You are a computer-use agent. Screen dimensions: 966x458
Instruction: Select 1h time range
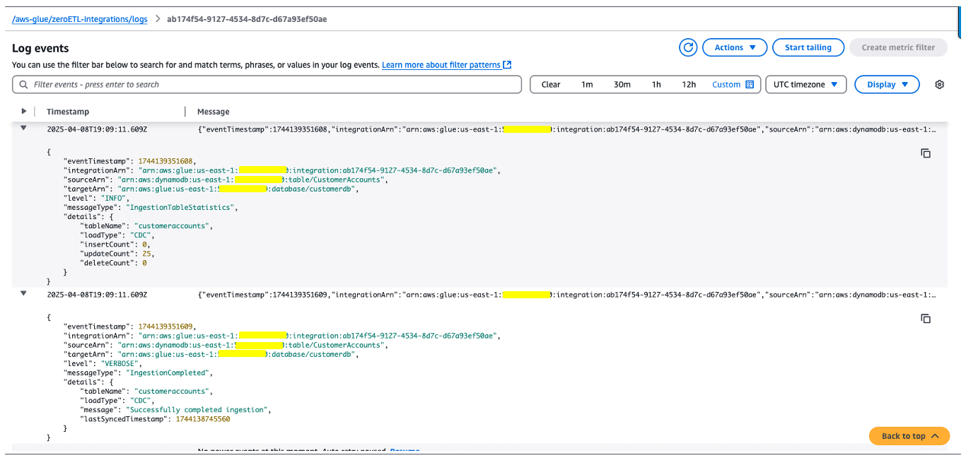pyautogui.click(x=656, y=84)
